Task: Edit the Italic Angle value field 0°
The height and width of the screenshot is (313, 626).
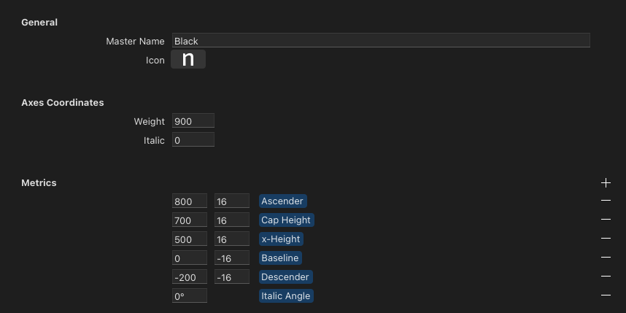Action: point(189,296)
